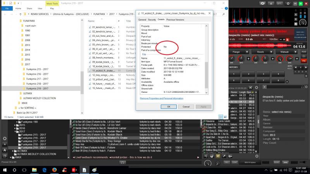The height and width of the screenshot is (174, 310).
Task: Open VirtualDJ settings gear in top bar
Action: coord(288,3)
